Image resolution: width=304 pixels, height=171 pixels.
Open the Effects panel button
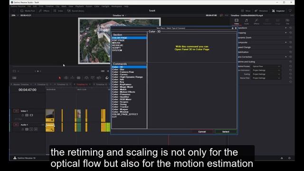[44, 11]
